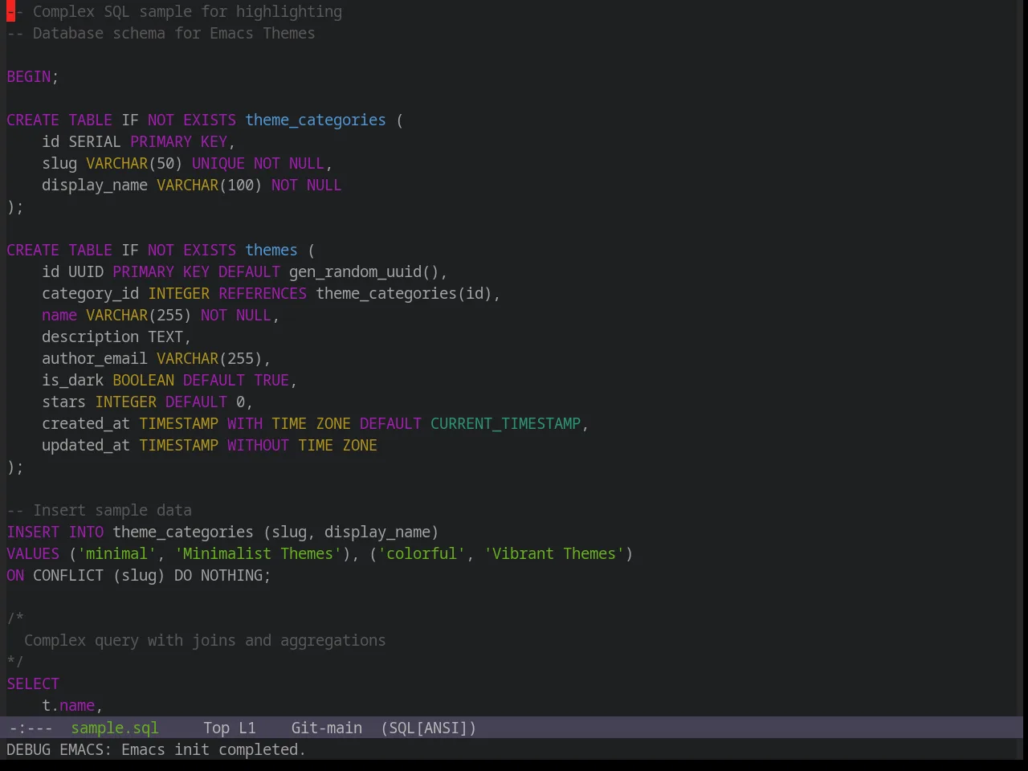Click the TEXT type on description line
Viewport: 1028px width, 771px height.
[x=165, y=337]
